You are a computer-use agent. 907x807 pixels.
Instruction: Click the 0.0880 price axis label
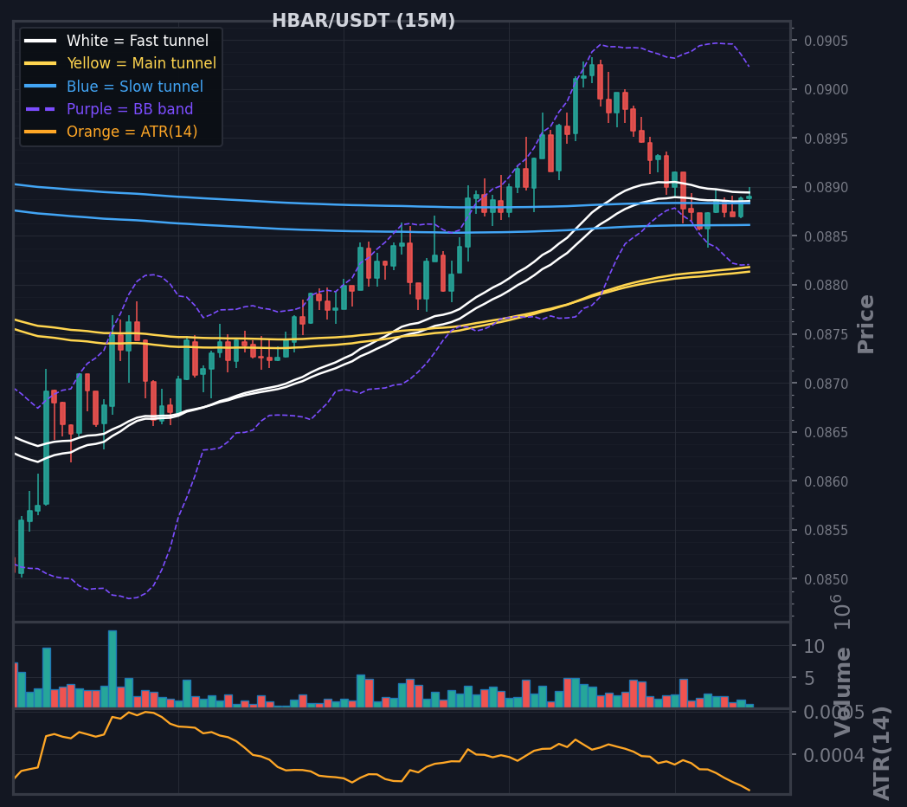tap(826, 286)
